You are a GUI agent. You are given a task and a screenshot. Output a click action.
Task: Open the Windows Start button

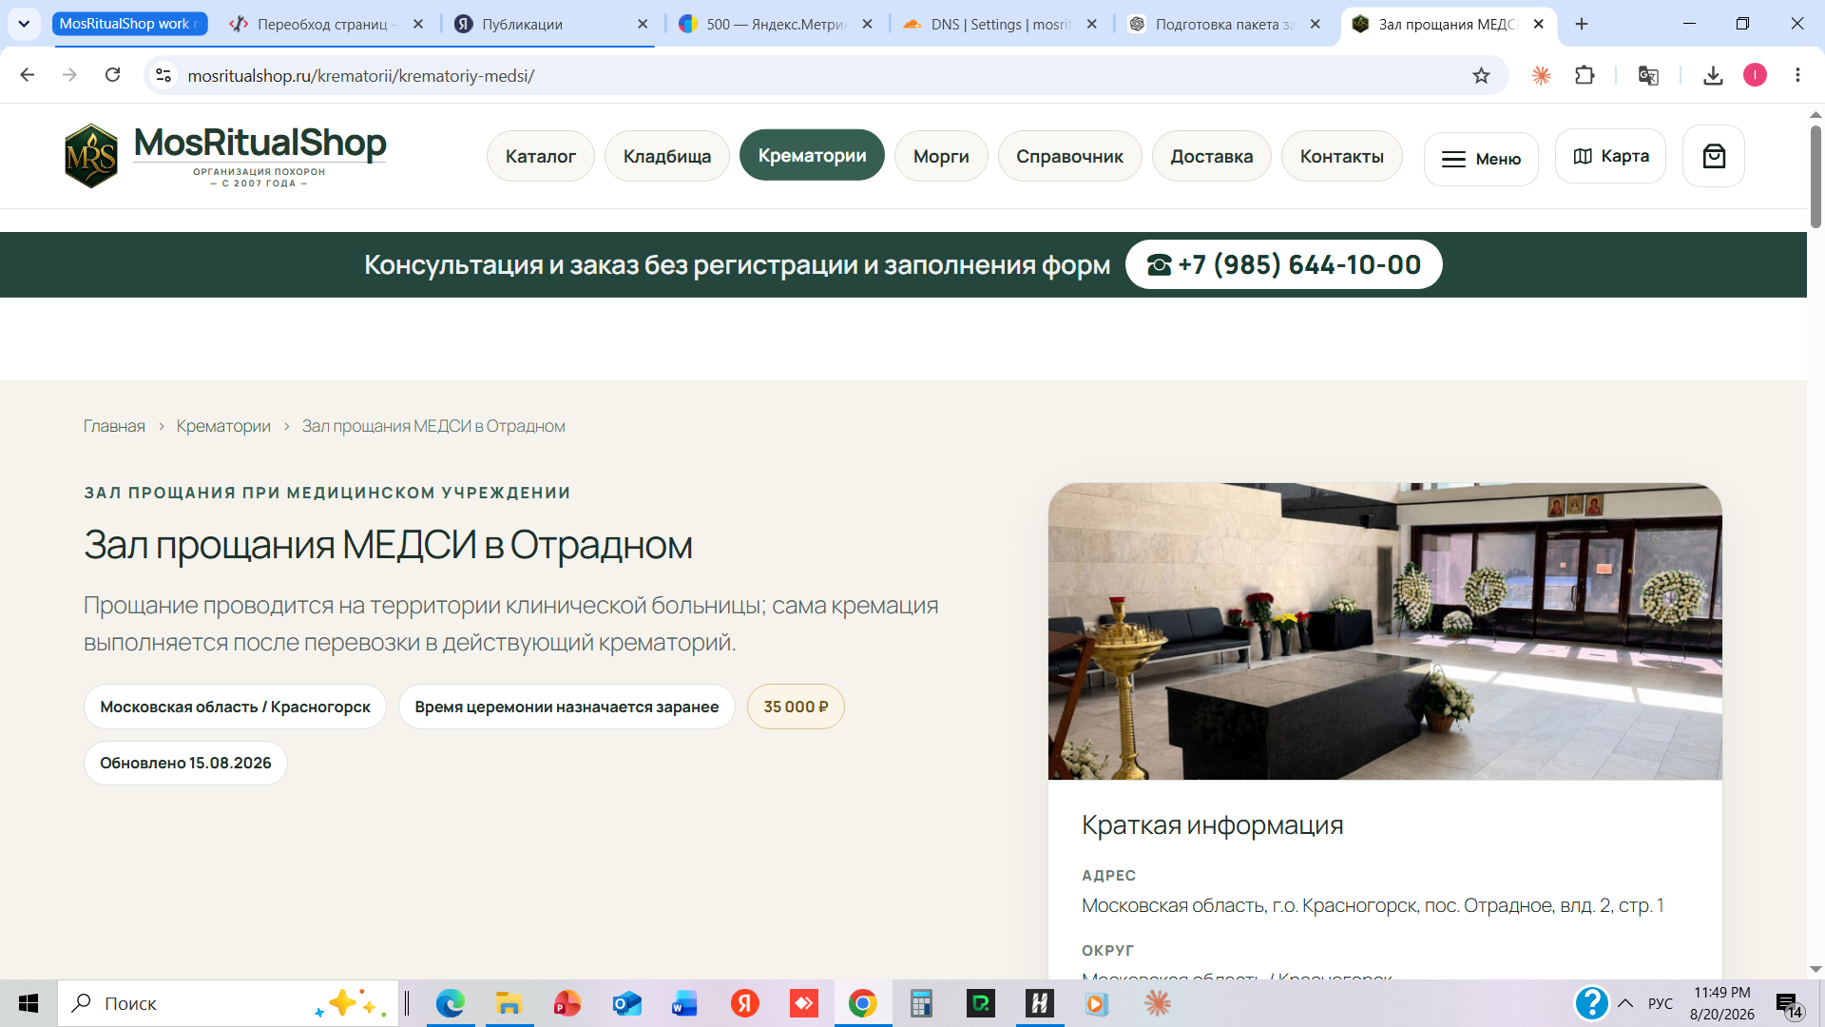pyautogui.click(x=29, y=1003)
